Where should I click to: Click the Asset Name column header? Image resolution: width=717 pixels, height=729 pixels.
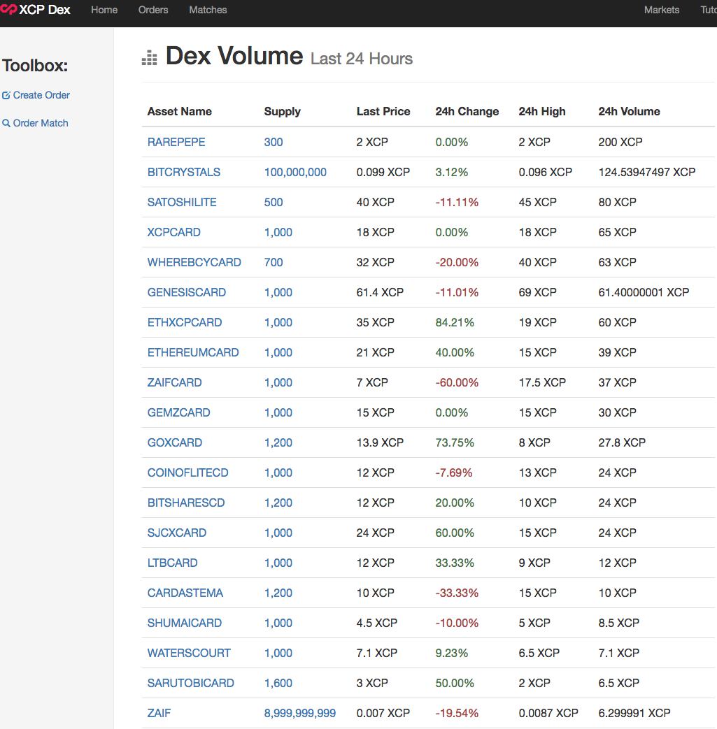click(x=180, y=112)
